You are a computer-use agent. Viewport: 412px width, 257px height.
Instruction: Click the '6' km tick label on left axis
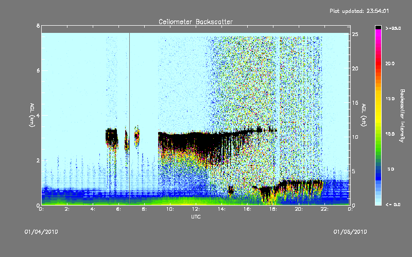(x=38, y=70)
